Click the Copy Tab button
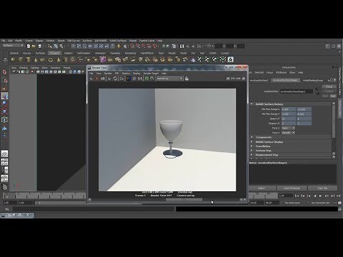Image resolution: width=343 pixels, height=257 pixels. (x=322, y=188)
